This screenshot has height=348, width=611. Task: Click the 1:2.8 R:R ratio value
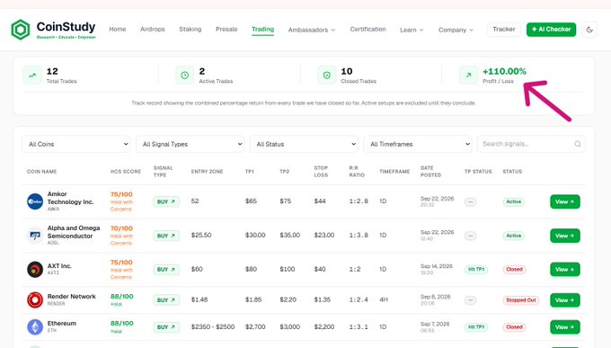pos(359,201)
